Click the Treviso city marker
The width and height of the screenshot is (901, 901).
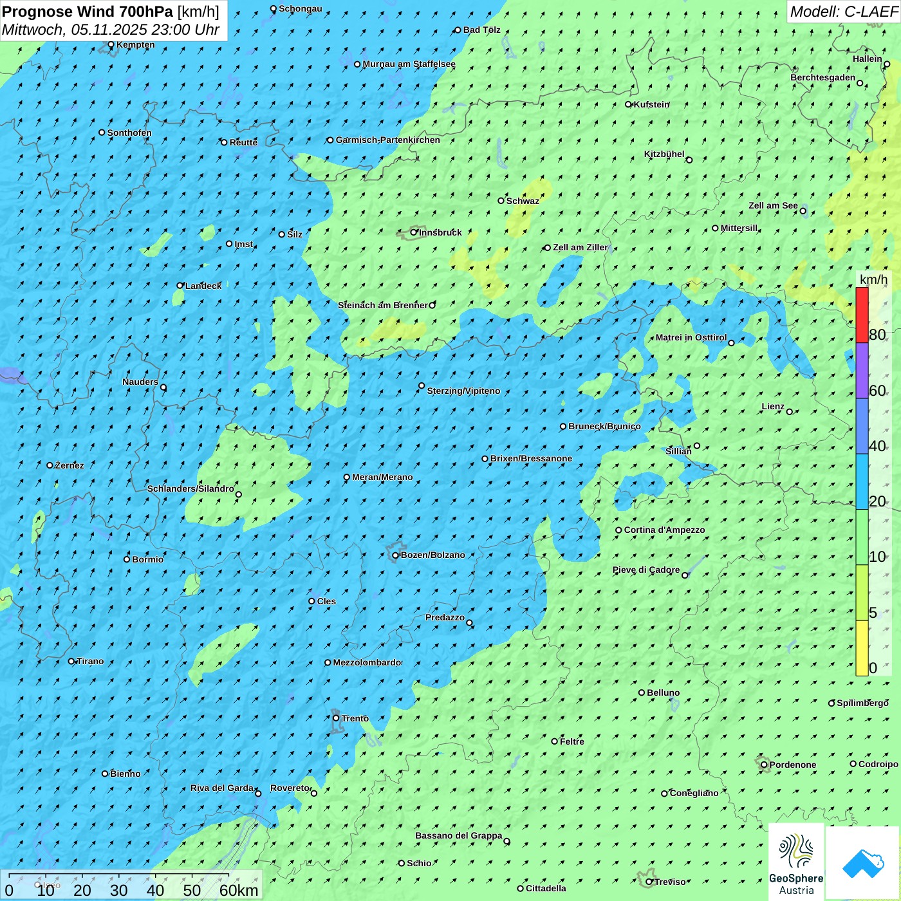649,882
